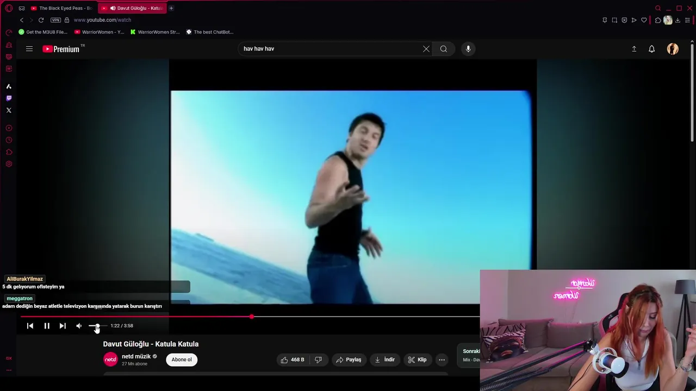Open netd müzik channel name link
The width and height of the screenshot is (696, 391).
click(136, 357)
